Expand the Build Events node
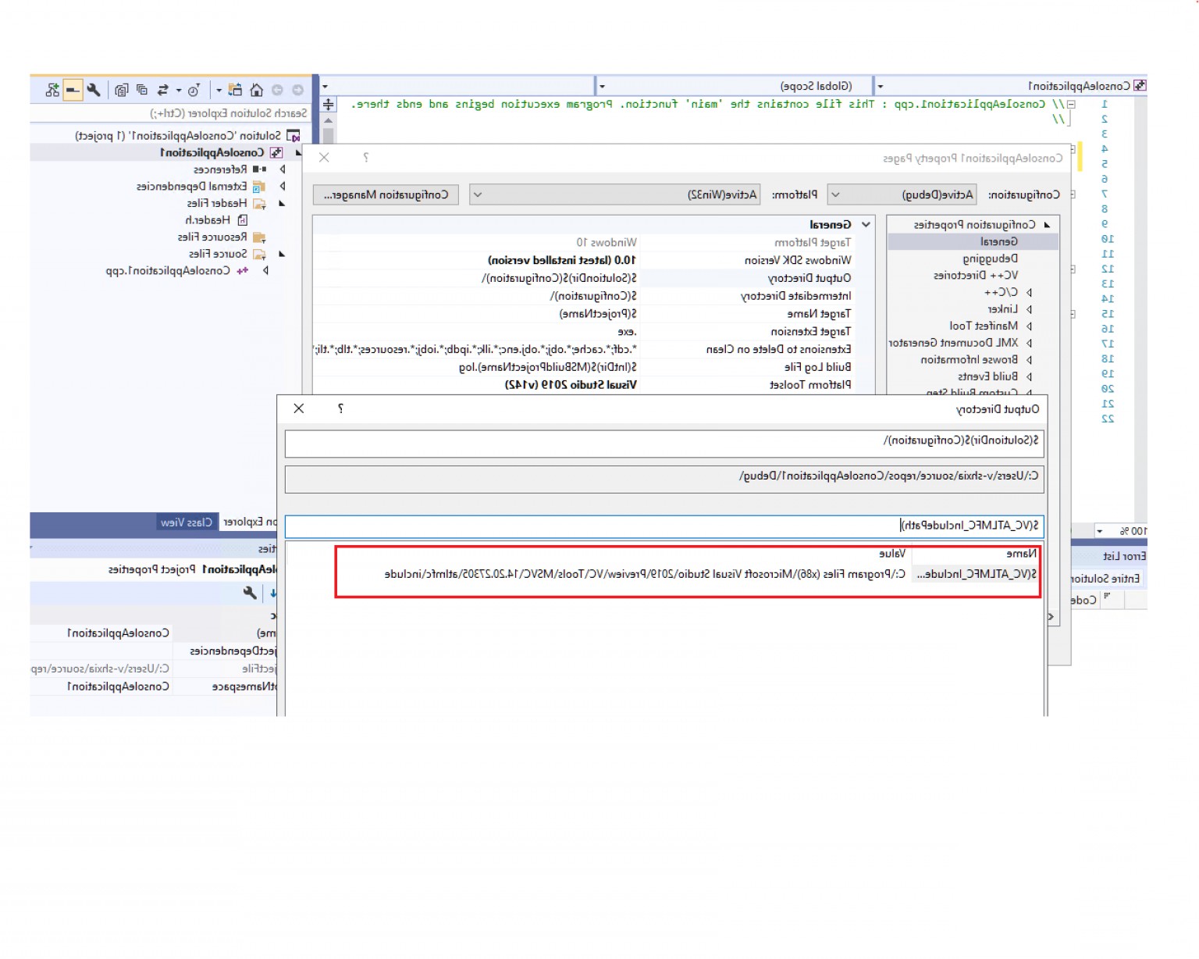Image resolution: width=1199 pixels, height=959 pixels. [1029, 376]
